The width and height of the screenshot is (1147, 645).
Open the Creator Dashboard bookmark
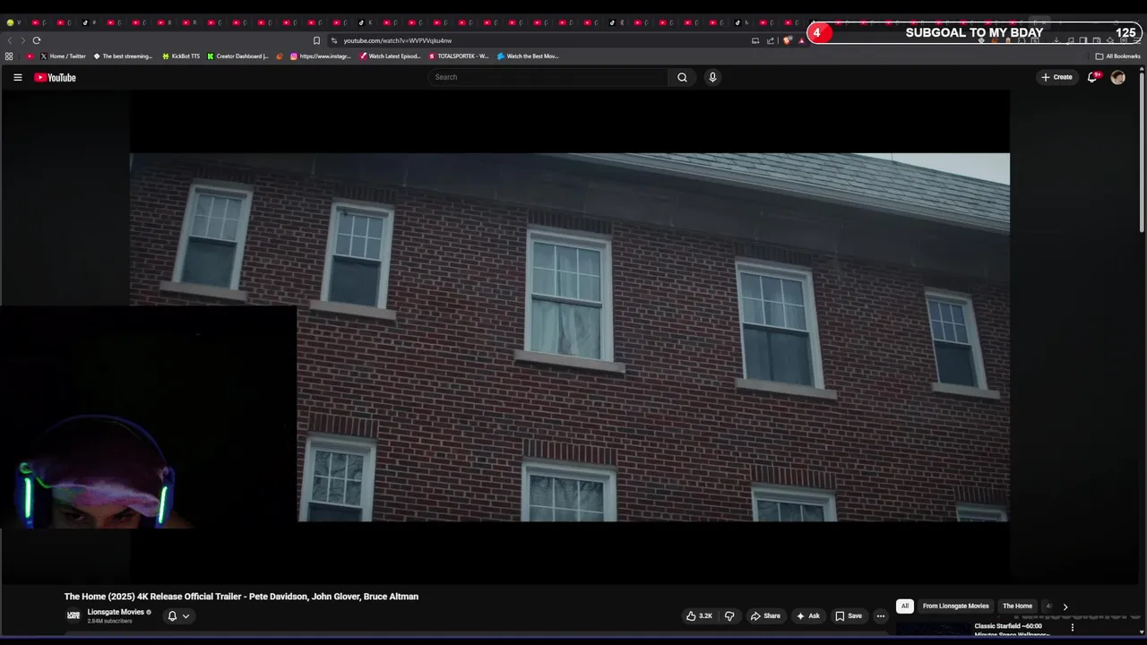(x=237, y=56)
